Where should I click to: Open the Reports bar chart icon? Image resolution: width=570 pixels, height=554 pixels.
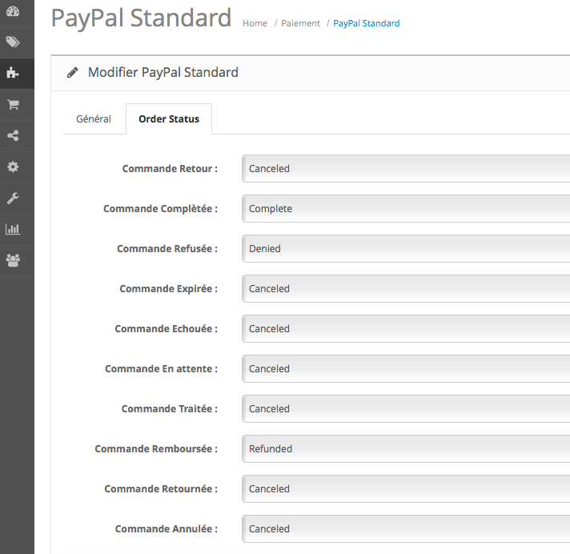pyautogui.click(x=13, y=229)
